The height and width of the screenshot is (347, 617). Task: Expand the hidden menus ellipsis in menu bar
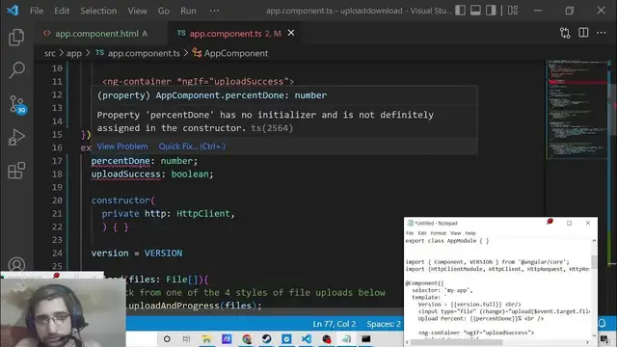[x=214, y=11]
